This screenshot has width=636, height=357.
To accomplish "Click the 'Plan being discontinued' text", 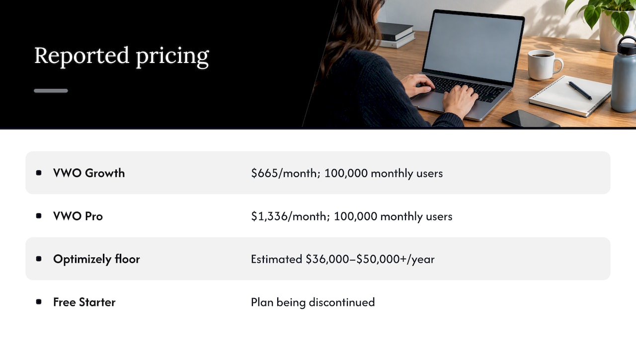I will click(x=313, y=302).
